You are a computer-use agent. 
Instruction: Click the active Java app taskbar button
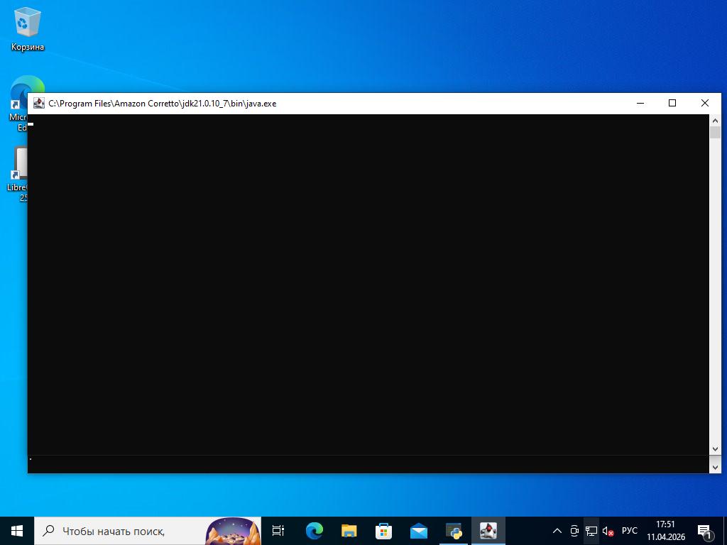coord(488,530)
